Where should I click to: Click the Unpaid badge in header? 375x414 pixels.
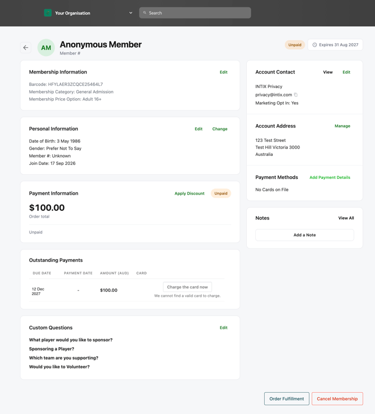coord(294,45)
